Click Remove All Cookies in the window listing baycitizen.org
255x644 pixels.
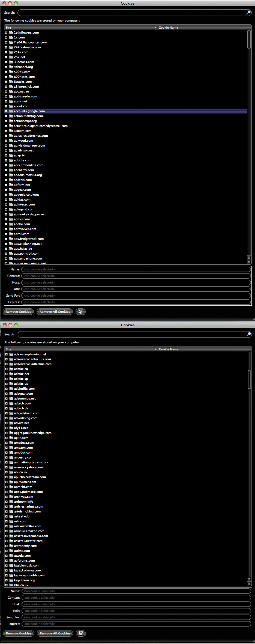[55, 633]
